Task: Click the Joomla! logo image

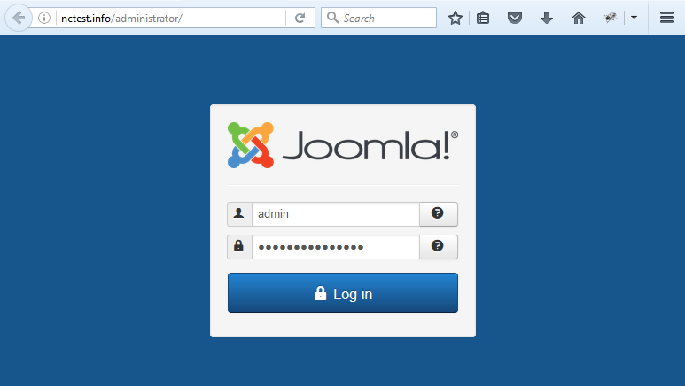Action: click(x=342, y=145)
